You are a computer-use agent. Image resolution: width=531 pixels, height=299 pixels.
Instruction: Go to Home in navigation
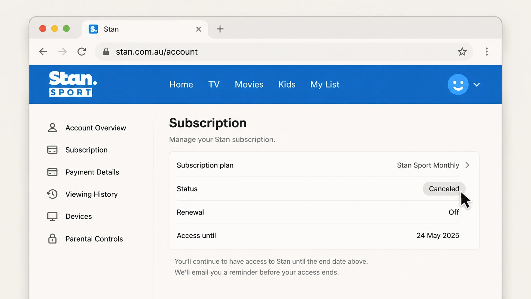[181, 84]
